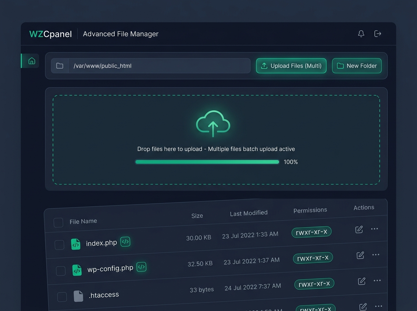Click the 24 Jul 2022 7:37 AM date
Screen dimensions: 417x311
pyautogui.click(x=253, y=287)
